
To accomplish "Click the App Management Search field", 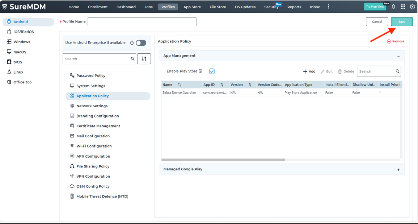I will point(379,71).
